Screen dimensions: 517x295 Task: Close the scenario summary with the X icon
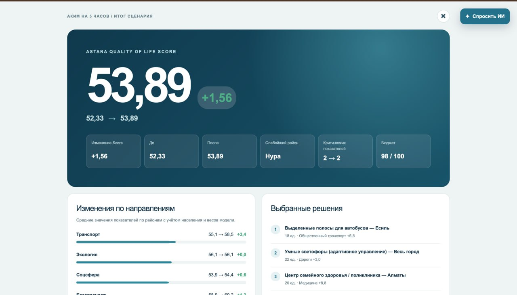(x=443, y=16)
